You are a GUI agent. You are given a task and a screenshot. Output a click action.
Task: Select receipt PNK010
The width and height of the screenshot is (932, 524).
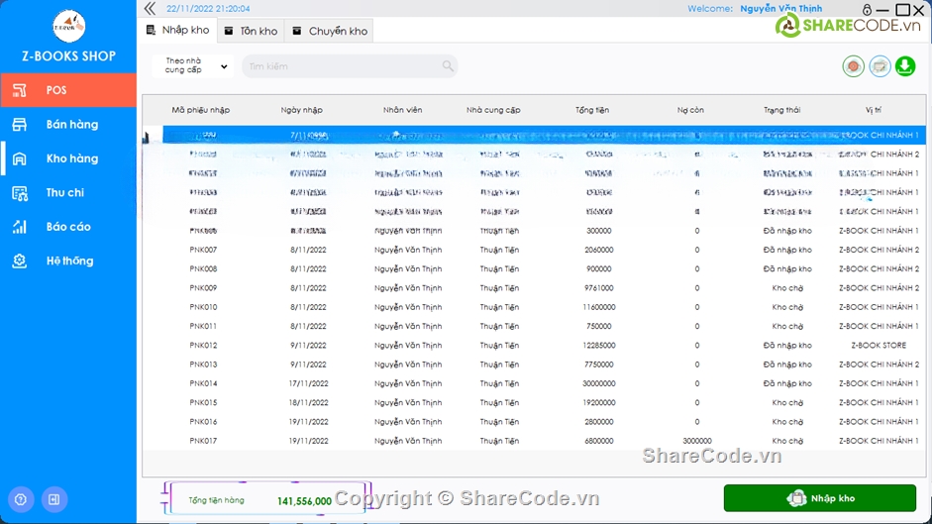(x=203, y=307)
